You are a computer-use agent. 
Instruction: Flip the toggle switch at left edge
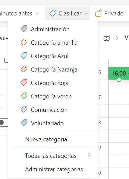[x=4, y=122]
